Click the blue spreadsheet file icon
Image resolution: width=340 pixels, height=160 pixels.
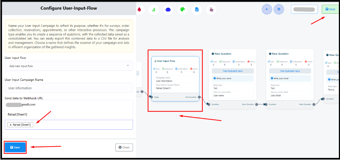197,10
